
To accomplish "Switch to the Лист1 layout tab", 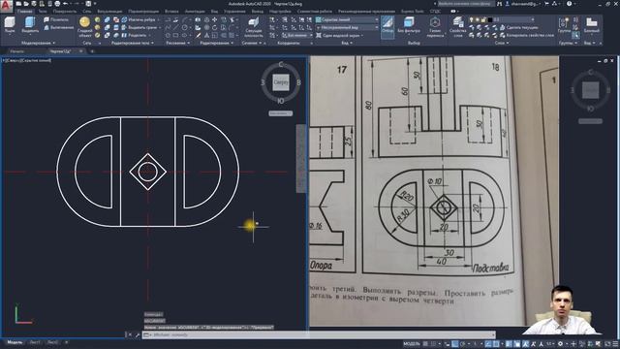I will coord(35,342).
